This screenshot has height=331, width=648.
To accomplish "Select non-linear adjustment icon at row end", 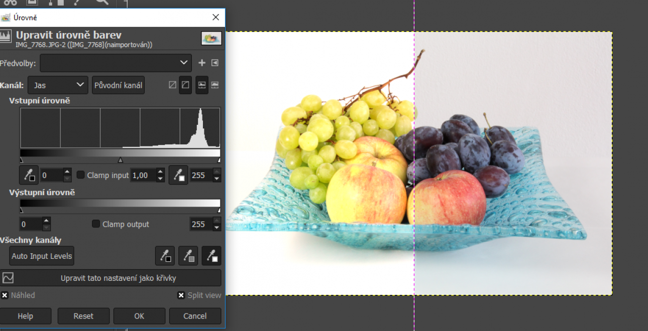I will [x=215, y=85].
